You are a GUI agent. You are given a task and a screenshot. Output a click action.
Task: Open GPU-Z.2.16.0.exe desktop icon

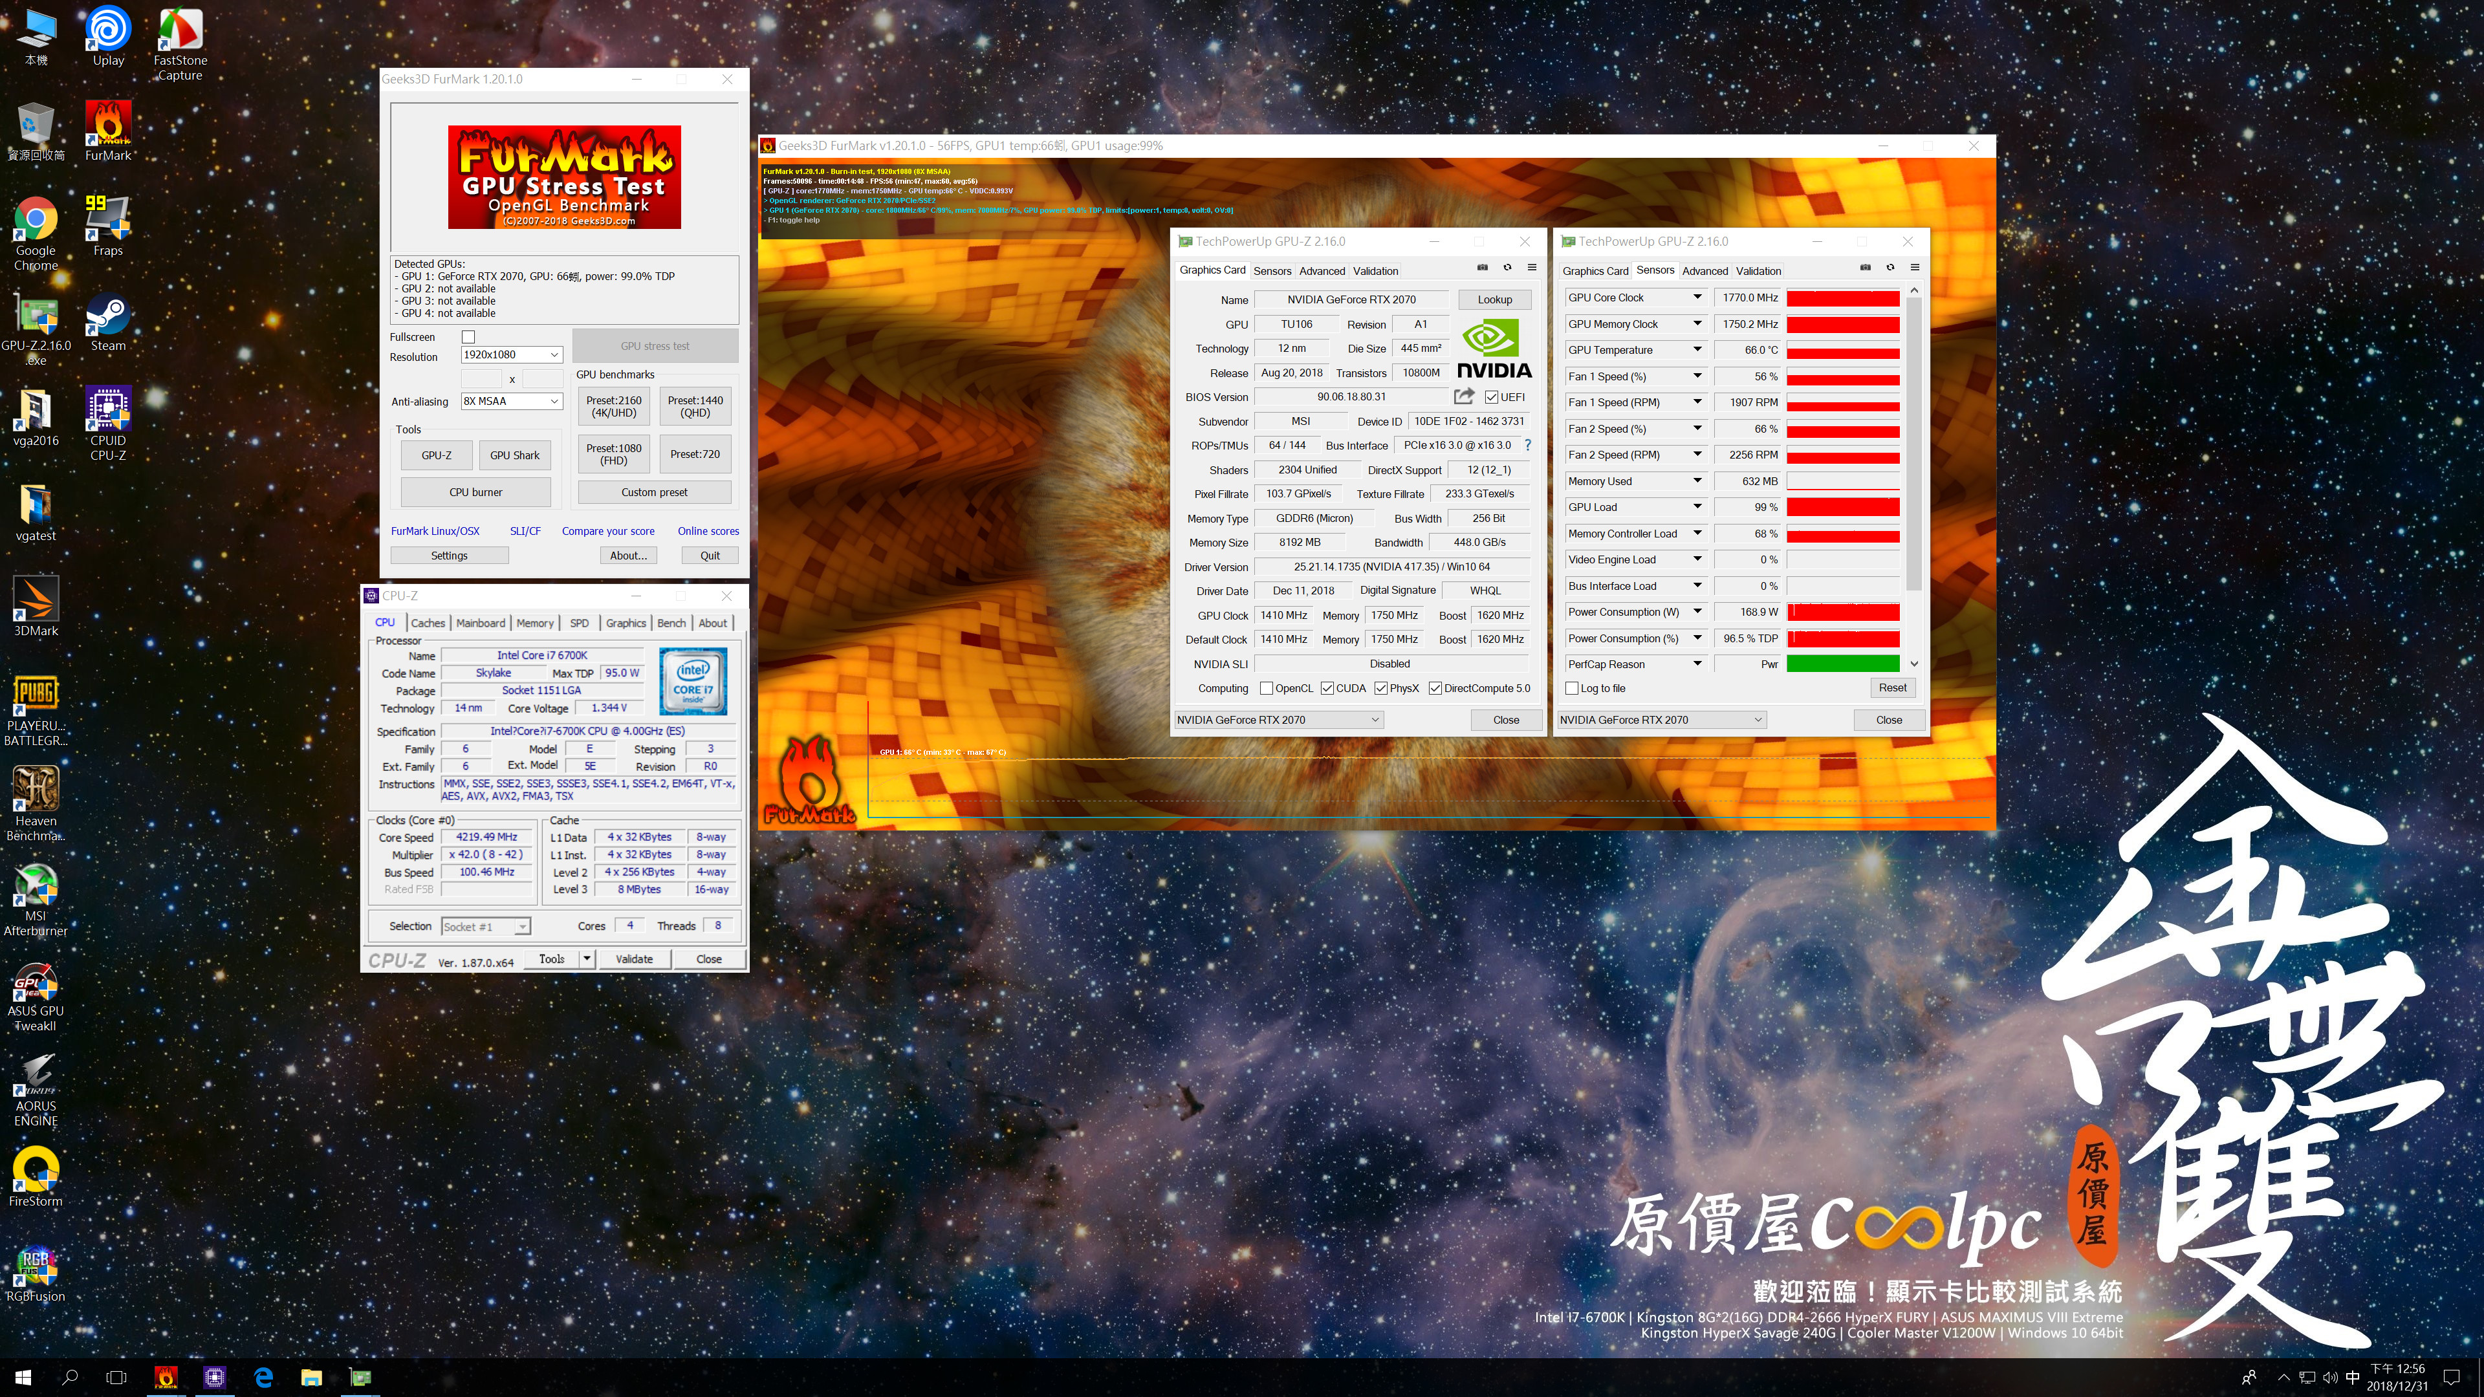(x=36, y=329)
